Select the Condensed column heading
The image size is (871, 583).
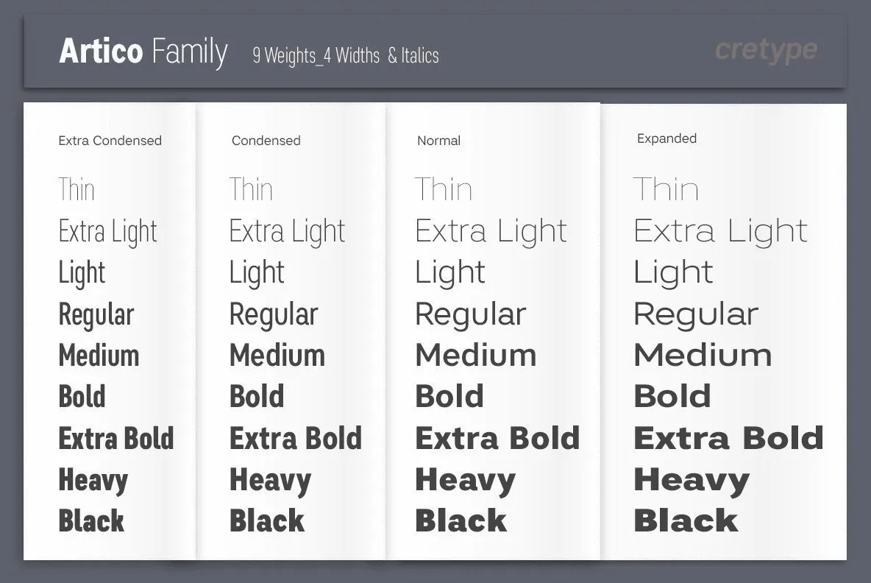pos(266,141)
